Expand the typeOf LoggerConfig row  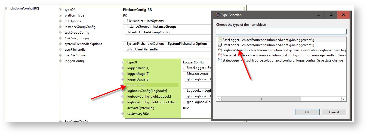click(123, 62)
